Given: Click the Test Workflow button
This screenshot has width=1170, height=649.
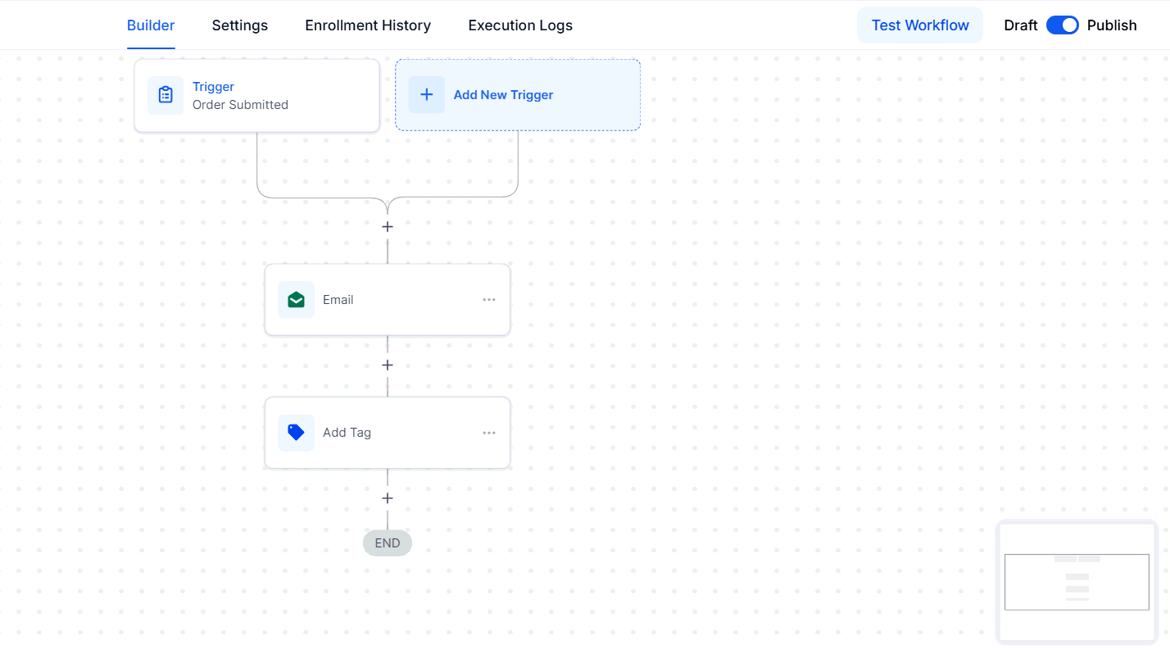Looking at the screenshot, I should coord(920,25).
